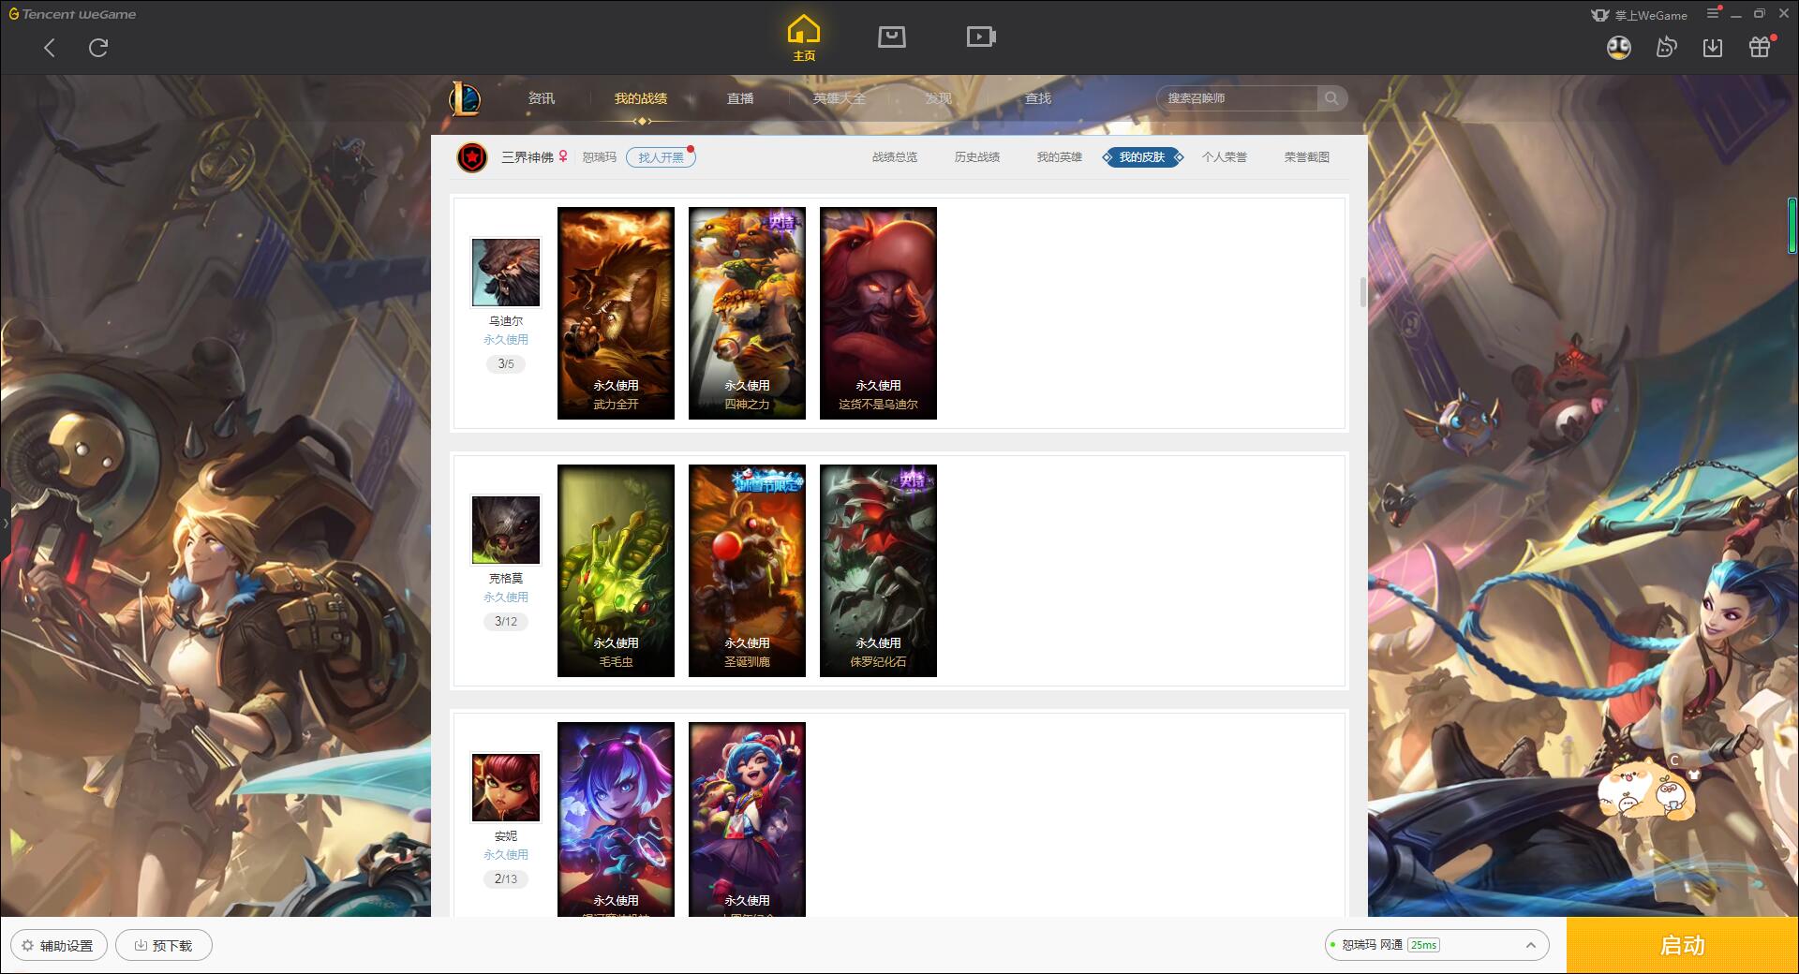Open the first 安妮 skin card with purple hair

[616, 819]
